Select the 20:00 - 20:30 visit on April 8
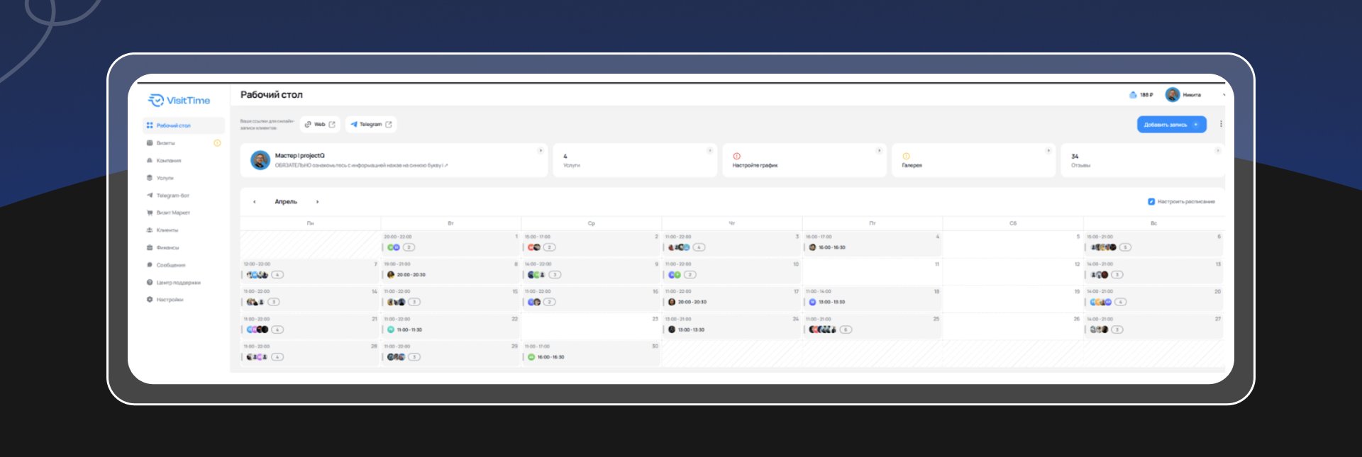Screen dimensions: 1362x457 pos(406,275)
